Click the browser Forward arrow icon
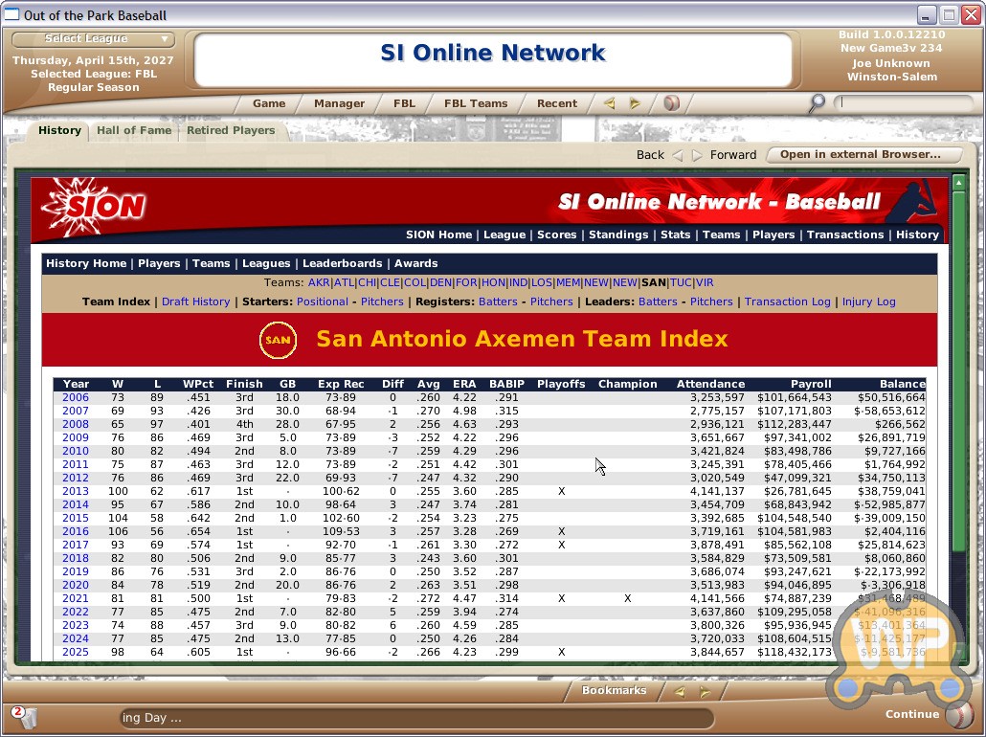Image resolution: width=986 pixels, height=737 pixels. point(697,155)
